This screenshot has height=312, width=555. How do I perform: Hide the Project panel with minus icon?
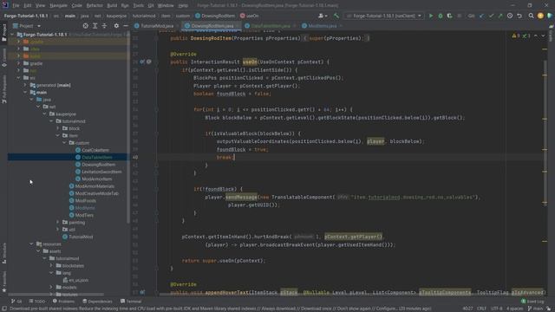126,26
